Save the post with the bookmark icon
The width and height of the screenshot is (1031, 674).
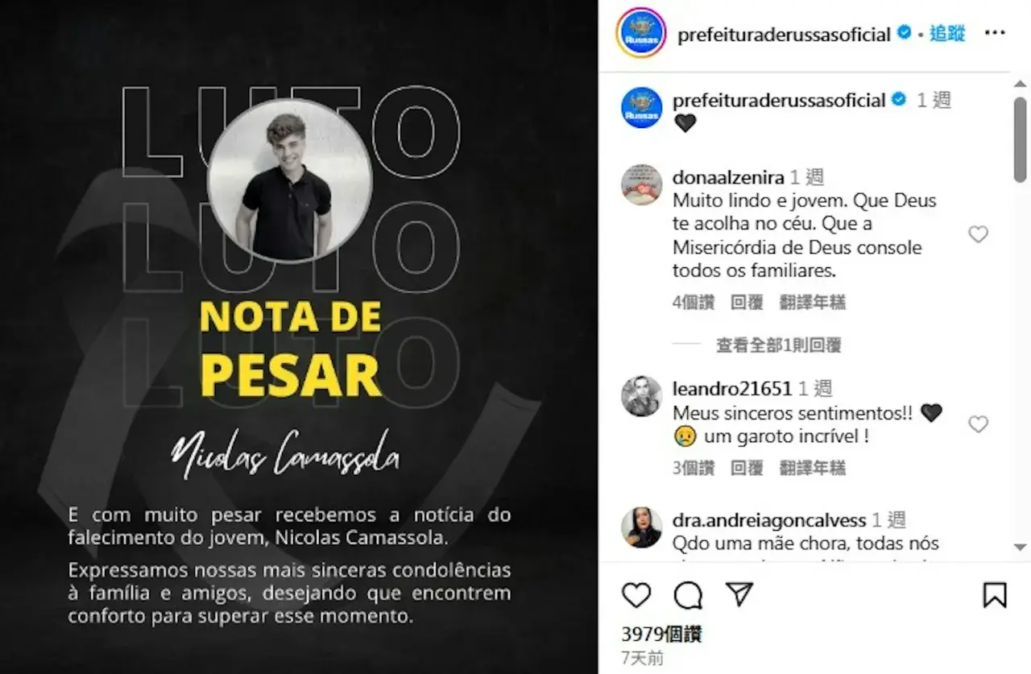tap(995, 595)
